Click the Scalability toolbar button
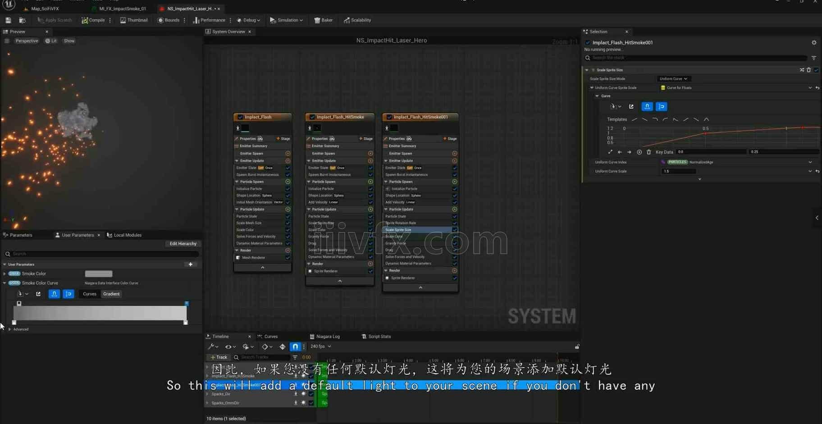822x424 pixels. 357,20
